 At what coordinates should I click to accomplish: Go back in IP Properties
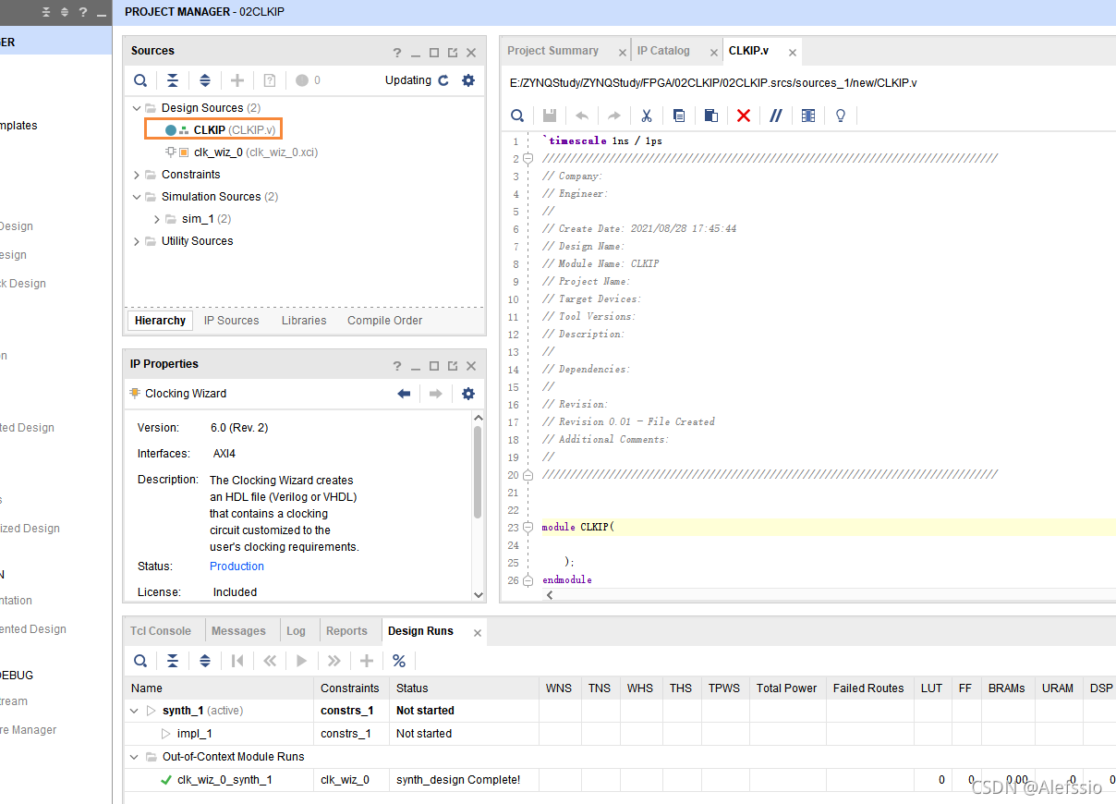tap(404, 394)
